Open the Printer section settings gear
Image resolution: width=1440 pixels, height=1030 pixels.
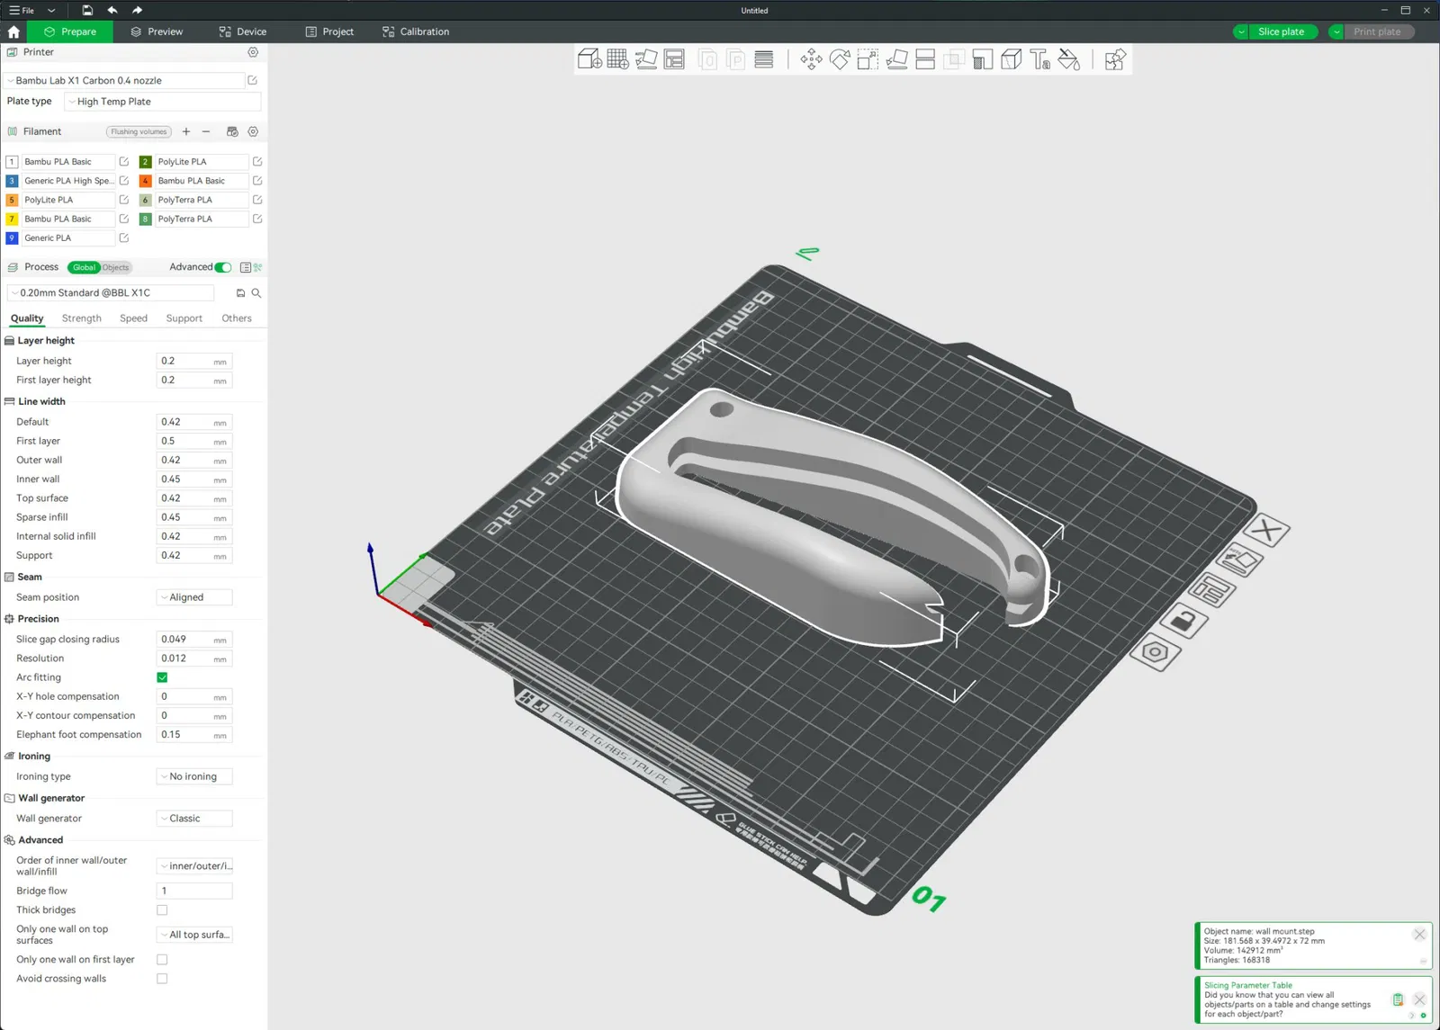coord(253,52)
